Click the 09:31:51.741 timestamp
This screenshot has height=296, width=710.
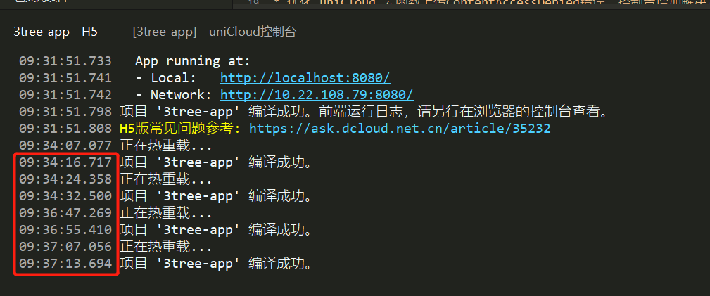click(65, 78)
